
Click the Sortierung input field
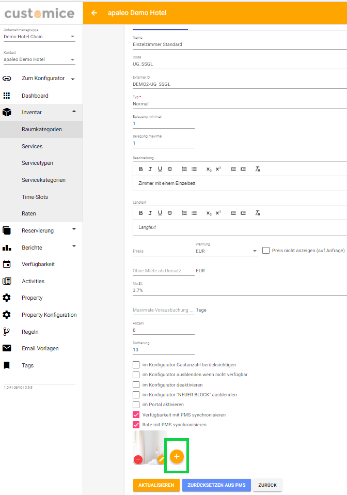(x=163, y=350)
